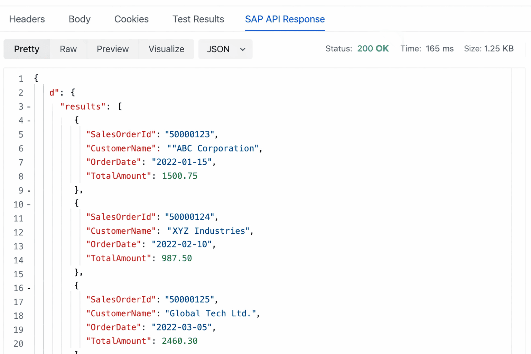Select the SAP API Response tab
This screenshot has width=531, height=354.
tap(285, 19)
